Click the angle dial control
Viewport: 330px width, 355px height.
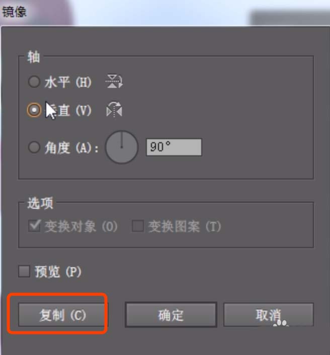[x=122, y=147]
